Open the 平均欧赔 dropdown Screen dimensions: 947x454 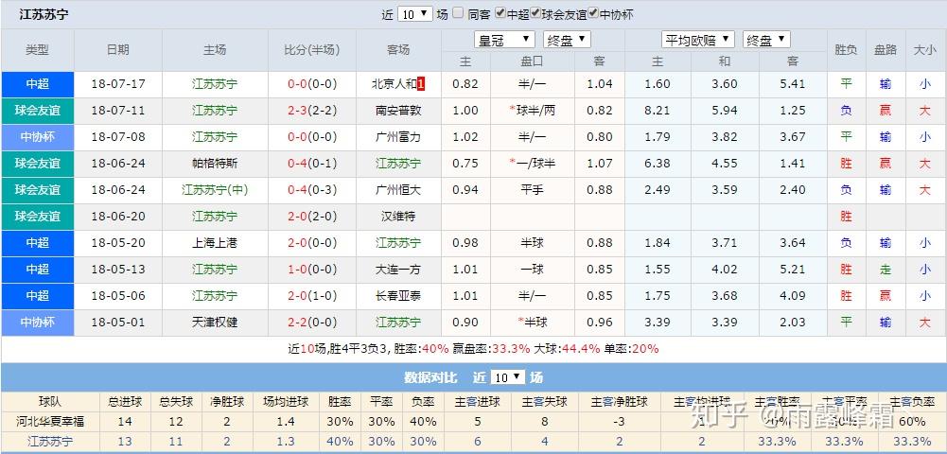(x=698, y=40)
